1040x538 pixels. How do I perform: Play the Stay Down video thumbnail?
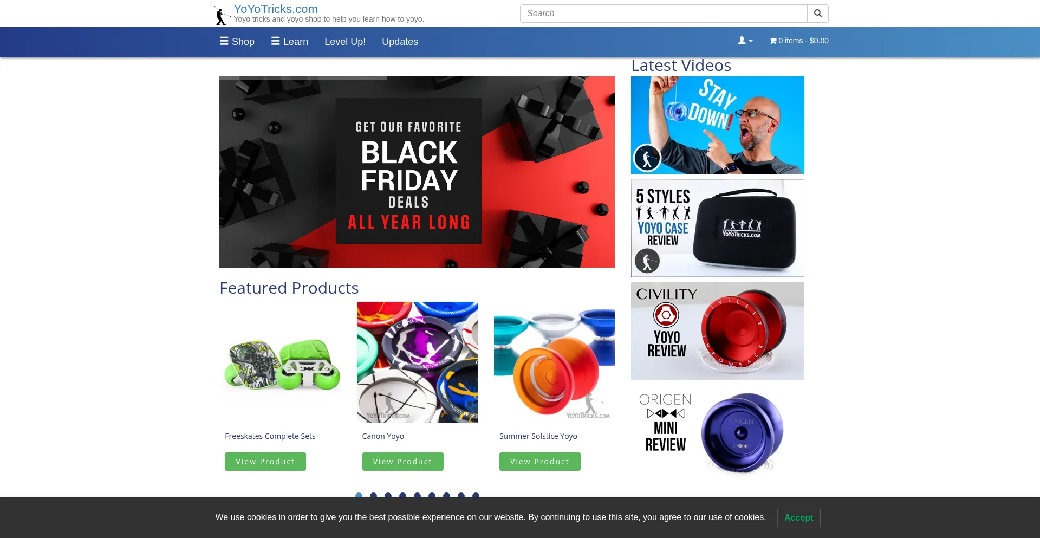[718, 125]
